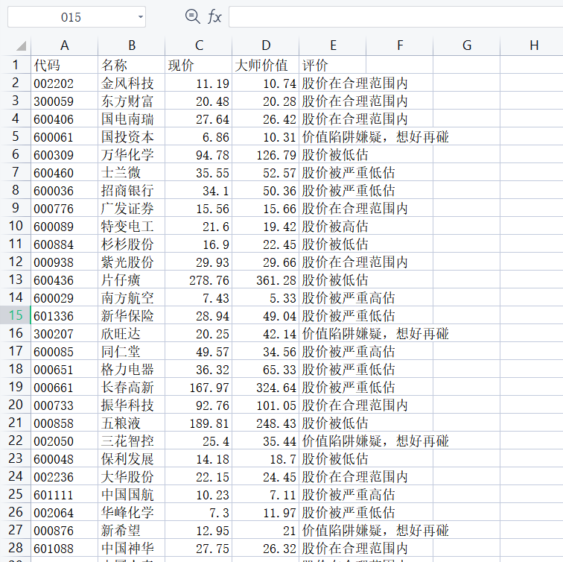The height and width of the screenshot is (562, 563).
Task: Click cell named 万华化学
Action: point(131,154)
